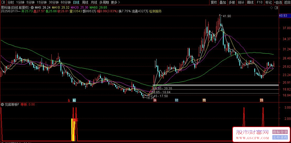Click the 指标分享 button in banner

coord(280,132)
